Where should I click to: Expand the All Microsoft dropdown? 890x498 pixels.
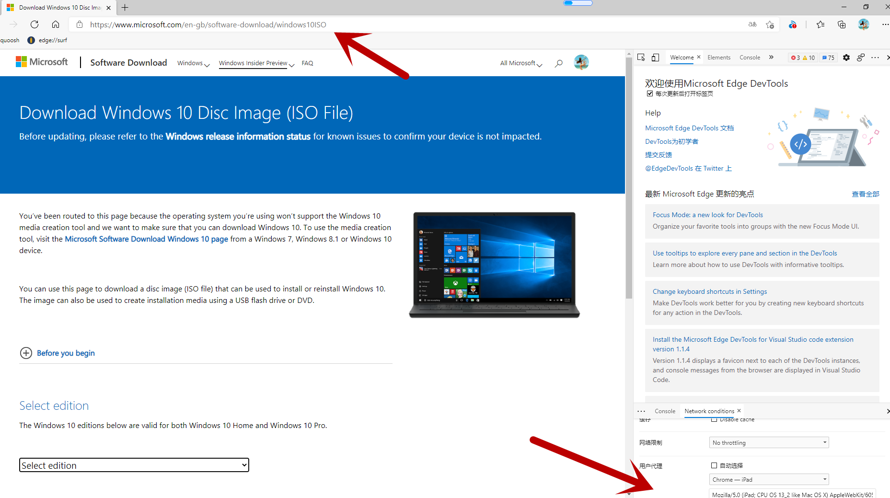521,63
